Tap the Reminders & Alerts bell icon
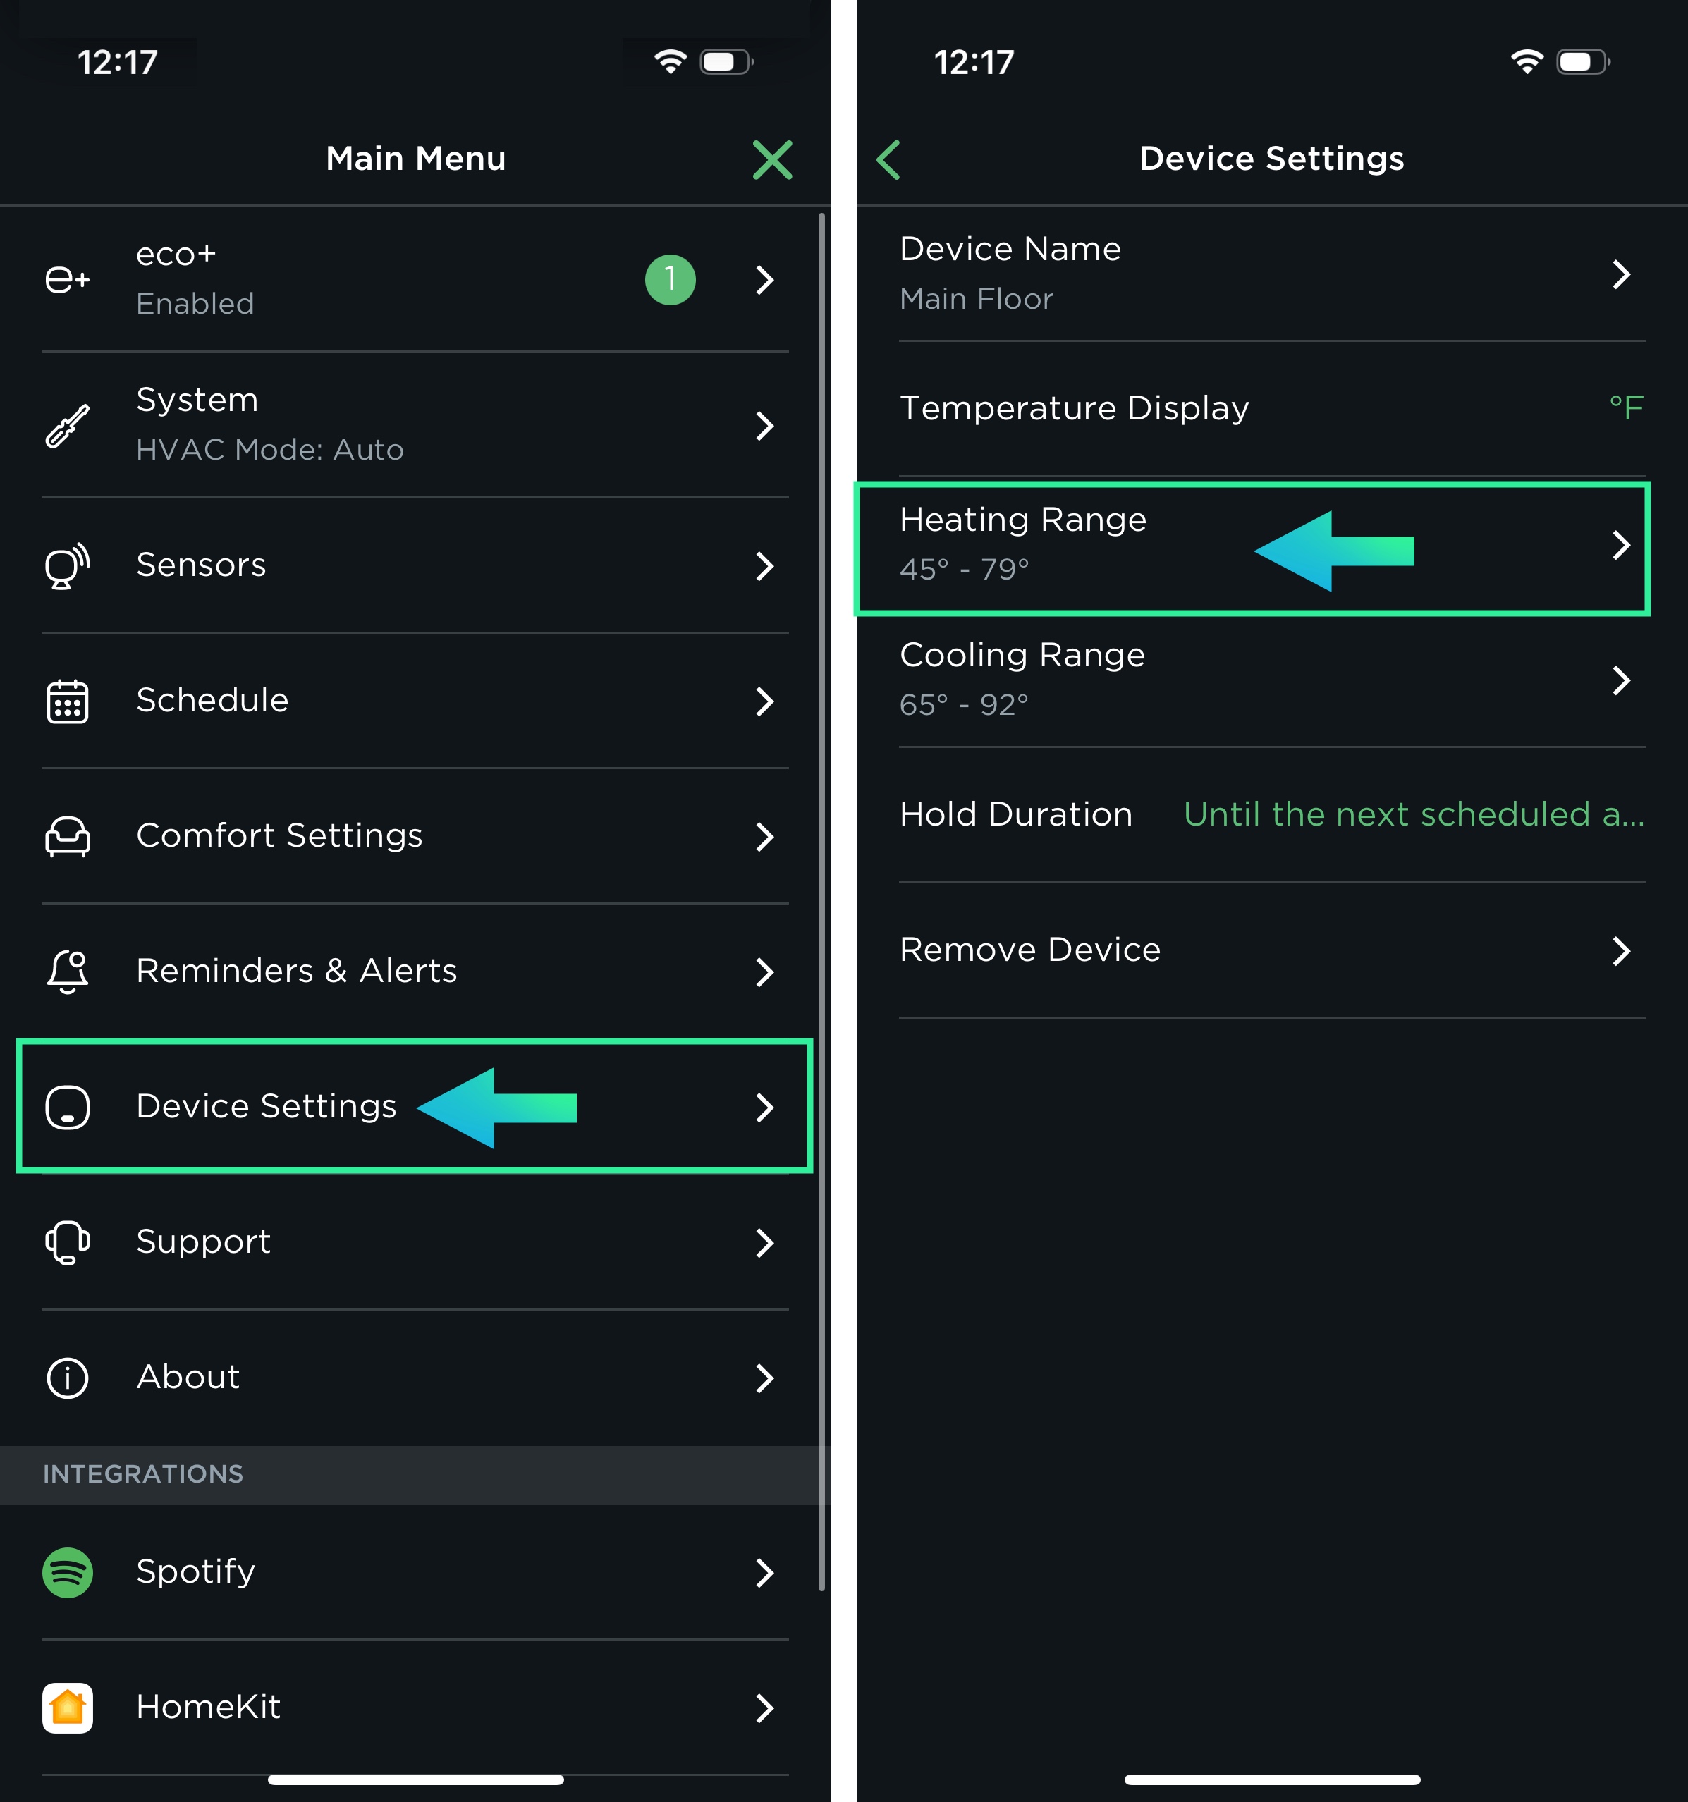The image size is (1688, 1802). pos(67,971)
